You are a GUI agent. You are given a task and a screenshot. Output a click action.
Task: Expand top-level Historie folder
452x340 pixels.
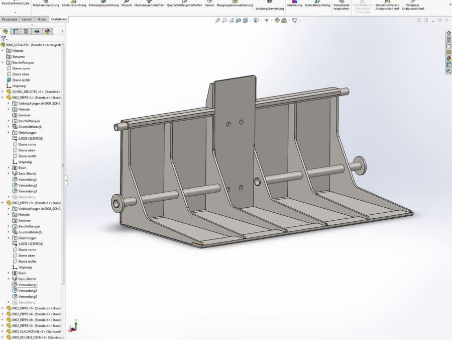(3, 51)
